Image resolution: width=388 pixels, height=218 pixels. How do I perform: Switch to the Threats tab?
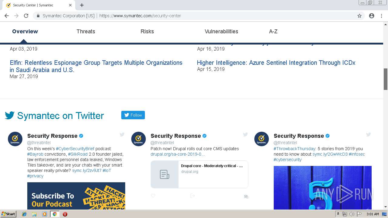(86, 31)
